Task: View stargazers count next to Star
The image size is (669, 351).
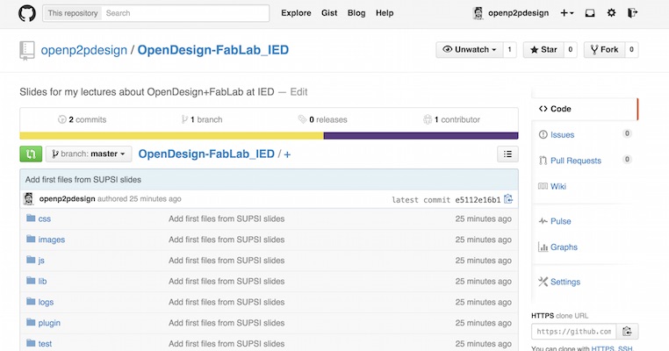Action: tap(570, 50)
